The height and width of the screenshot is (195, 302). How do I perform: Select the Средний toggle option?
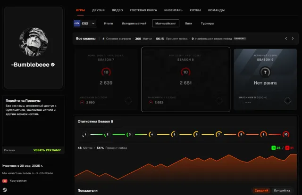pyautogui.click(x=261, y=191)
